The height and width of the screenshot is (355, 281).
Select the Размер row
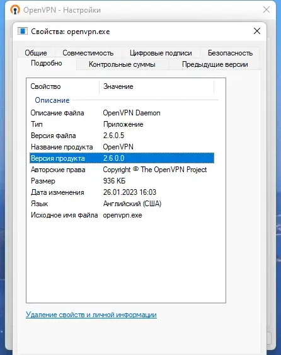pos(122,181)
